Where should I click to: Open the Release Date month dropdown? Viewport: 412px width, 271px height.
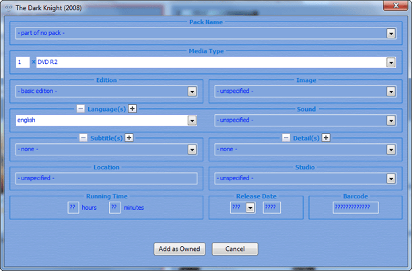coord(250,208)
